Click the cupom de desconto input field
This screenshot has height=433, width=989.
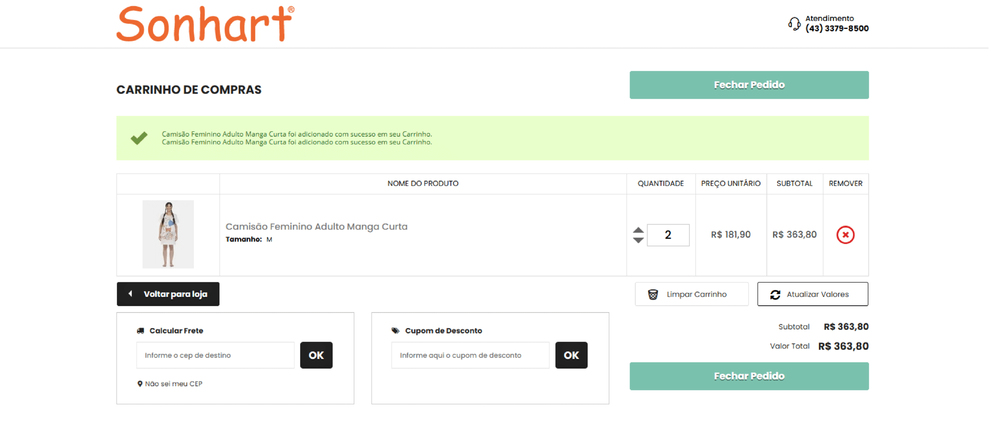(470, 355)
